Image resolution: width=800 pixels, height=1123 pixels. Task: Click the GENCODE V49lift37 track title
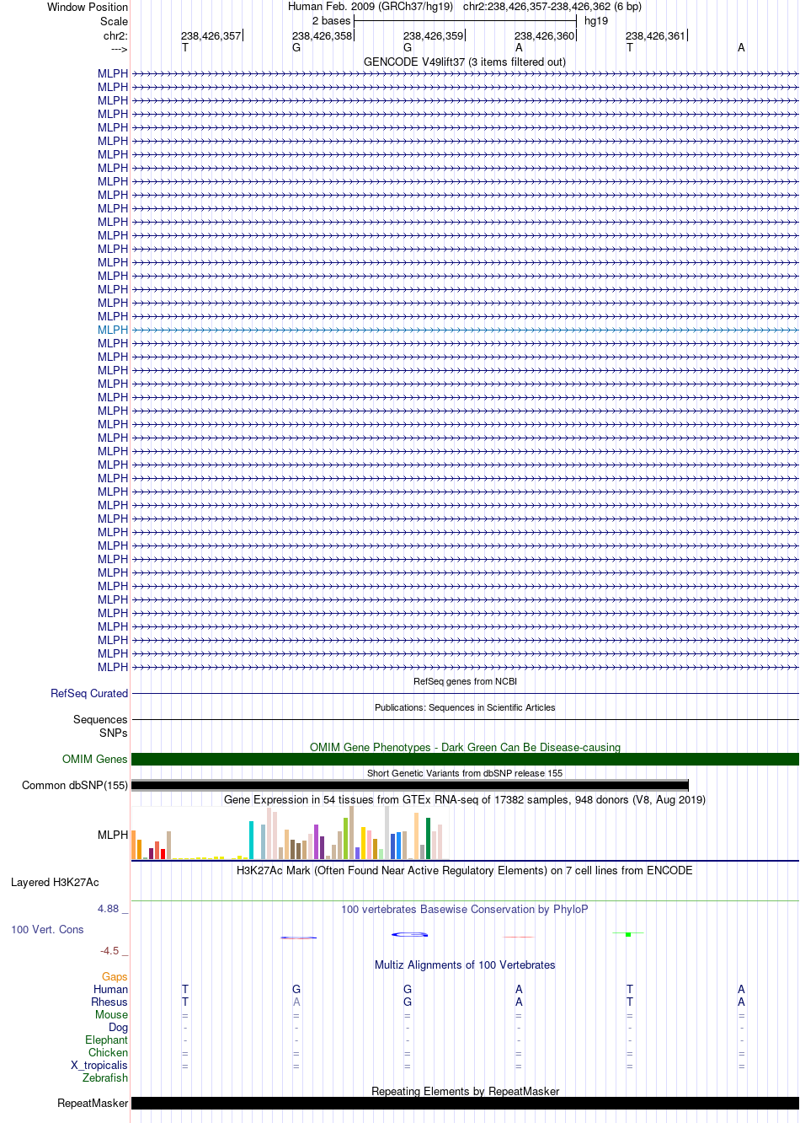[x=465, y=62]
